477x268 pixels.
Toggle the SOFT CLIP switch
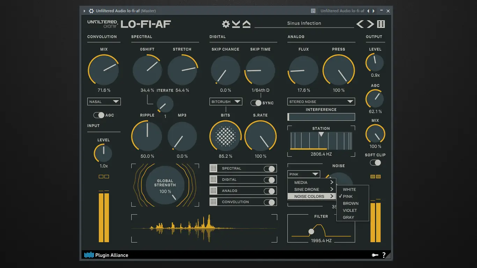375,163
